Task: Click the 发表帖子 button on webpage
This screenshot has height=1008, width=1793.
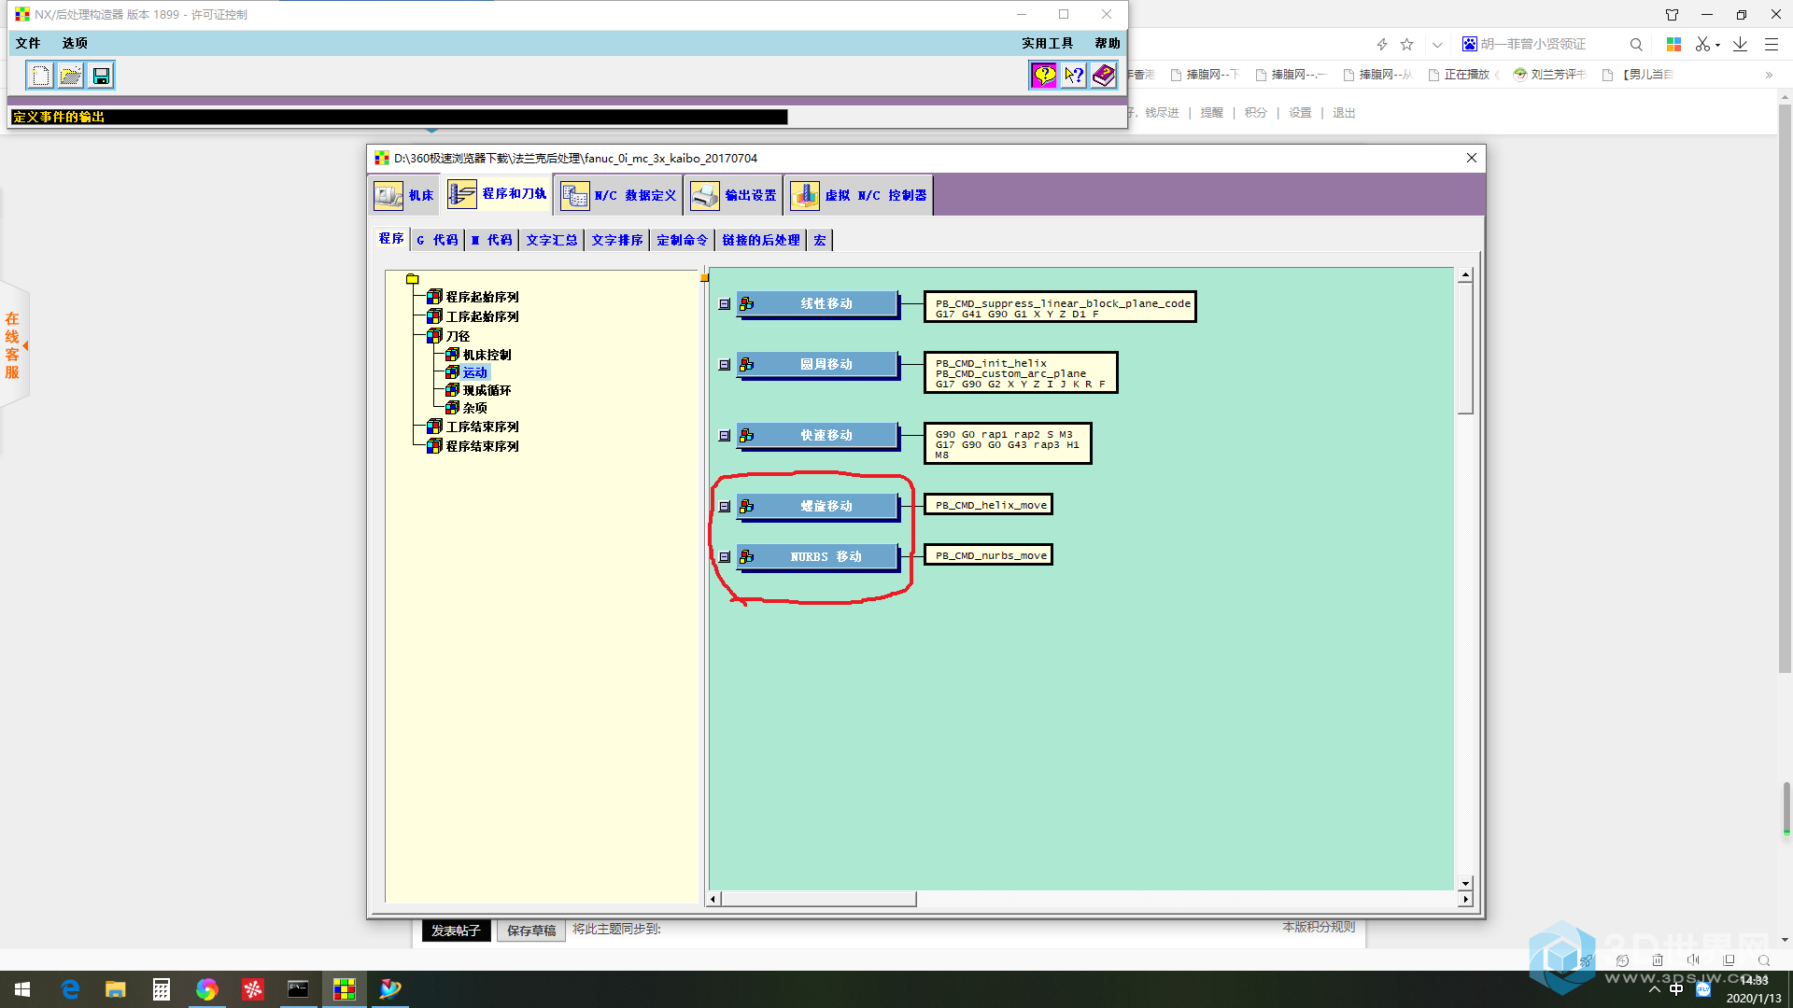Action: pyautogui.click(x=456, y=931)
